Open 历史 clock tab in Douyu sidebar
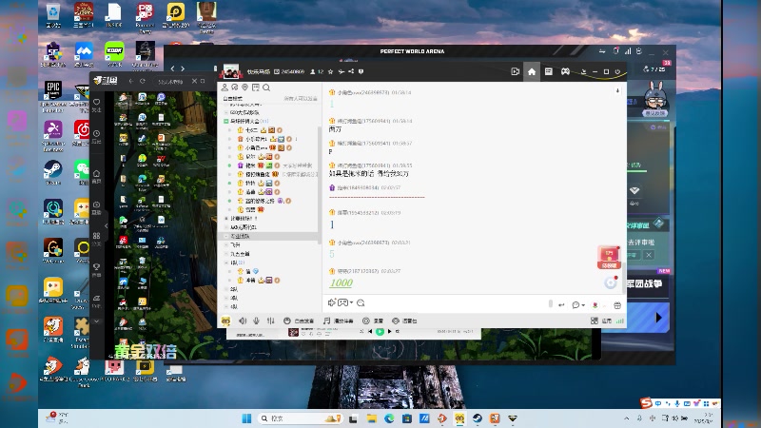Image resolution: width=761 pixels, height=428 pixels. (97, 137)
